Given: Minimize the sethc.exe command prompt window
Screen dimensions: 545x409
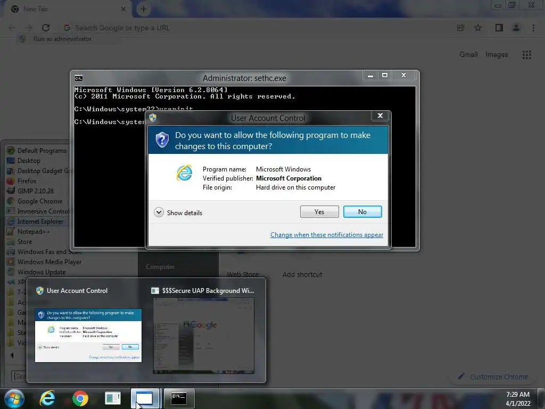Looking at the screenshot, I should [x=370, y=75].
